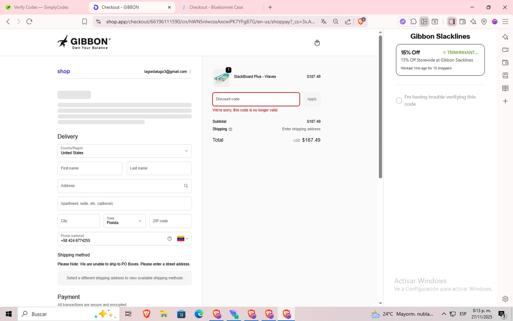
Task: Share this page via the share icon
Action: point(348,22)
